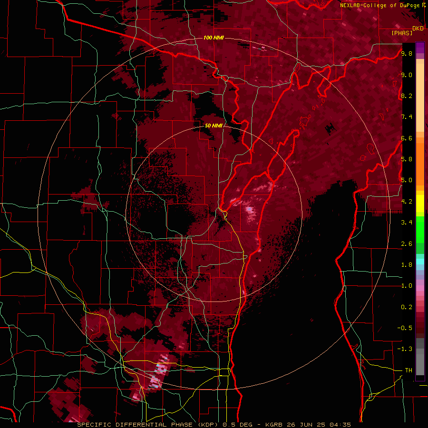
Task: Click the 5.8 color scale value
Action: tap(407, 159)
